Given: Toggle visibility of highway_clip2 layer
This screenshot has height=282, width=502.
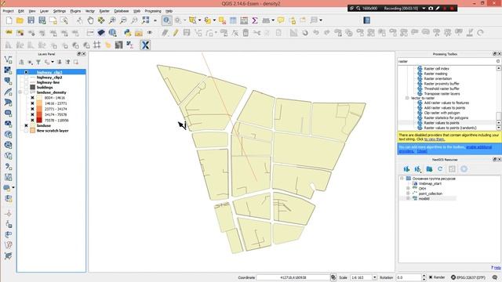Looking at the screenshot, I should [26, 78].
